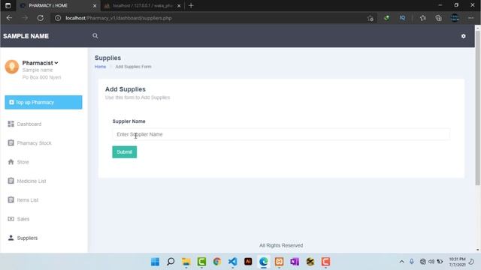Click the Dashboard grid icon
The height and width of the screenshot is (270, 481).
[x=11, y=124]
